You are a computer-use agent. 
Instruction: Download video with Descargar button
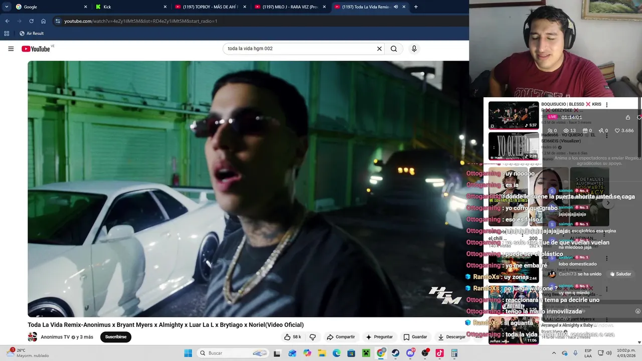pyautogui.click(x=451, y=337)
